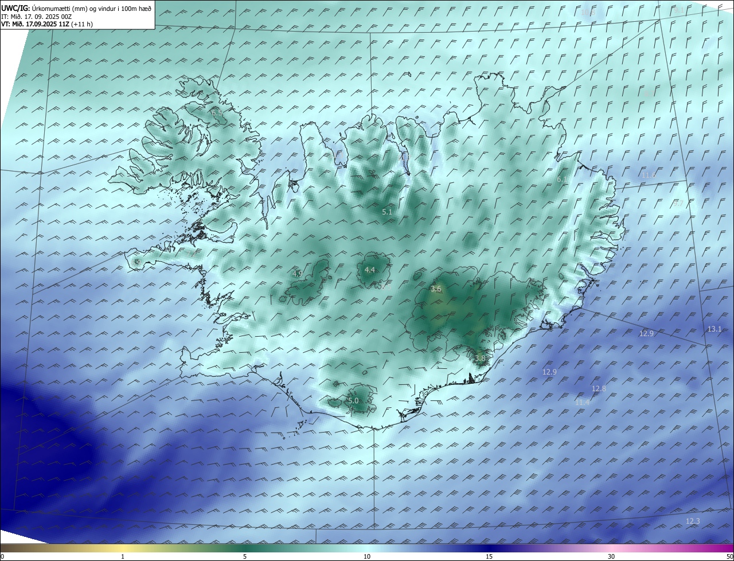The width and height of the screenshot is (734, 561).
Task: Click the 11.4 value label southeast of Iceland
Action: 582,402
